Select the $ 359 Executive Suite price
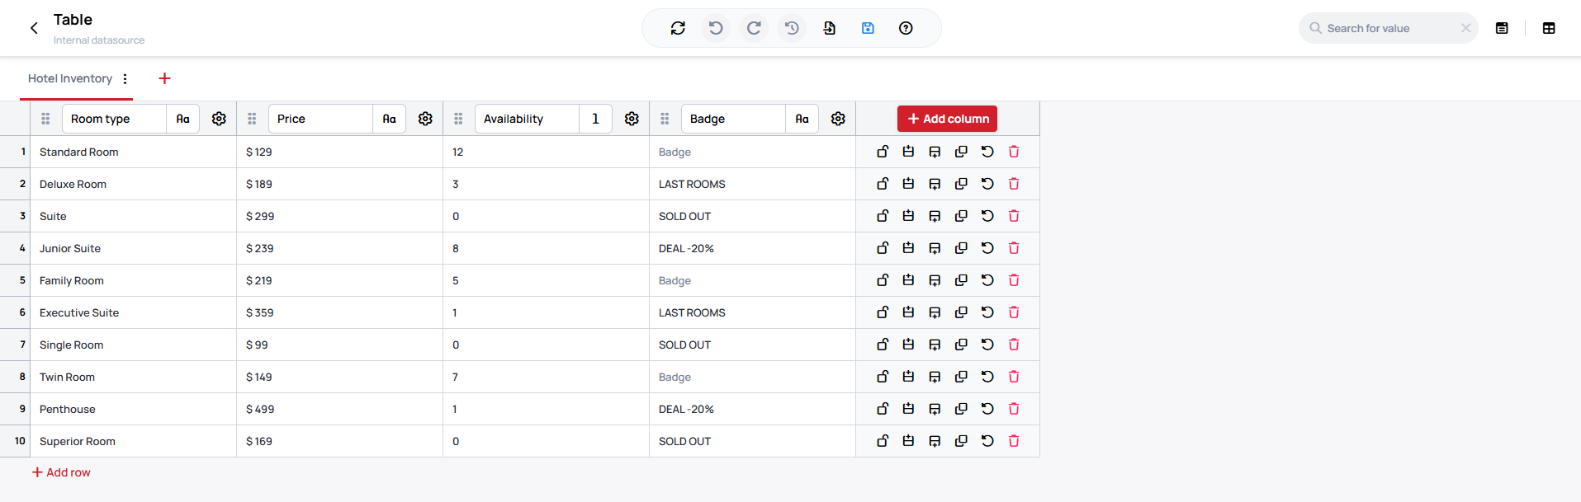This screenshot has width=1581, height=502. point(340,312)
